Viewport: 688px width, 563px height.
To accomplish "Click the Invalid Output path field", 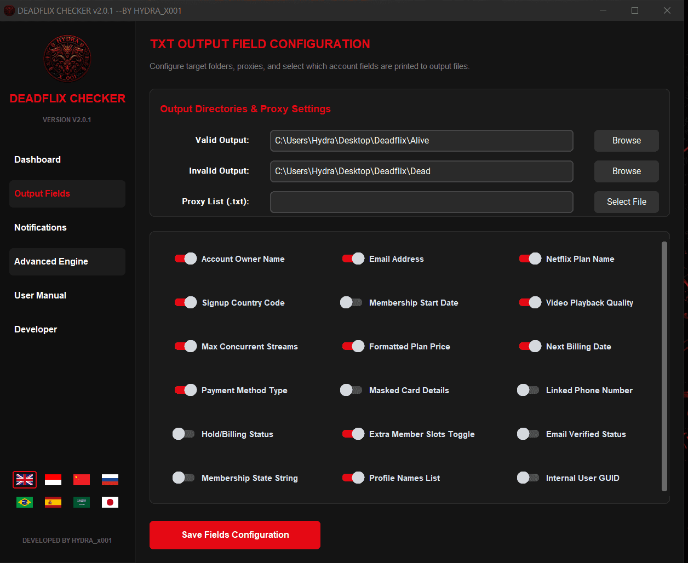I will tap(422, 171).
